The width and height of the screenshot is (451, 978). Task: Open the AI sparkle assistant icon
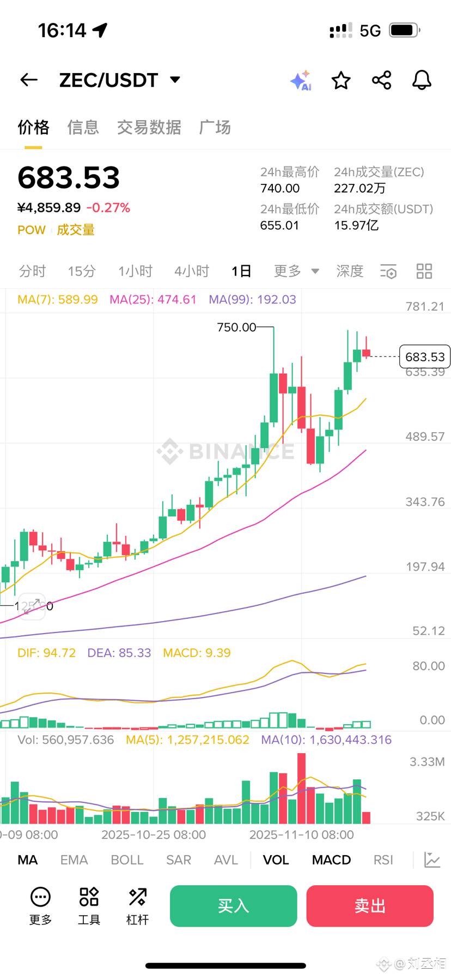coord(301,81)
